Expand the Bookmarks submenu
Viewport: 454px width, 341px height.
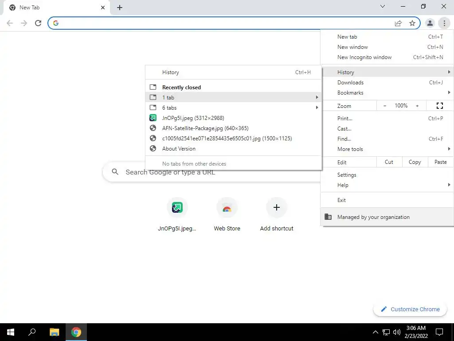[x=387, y=92]
